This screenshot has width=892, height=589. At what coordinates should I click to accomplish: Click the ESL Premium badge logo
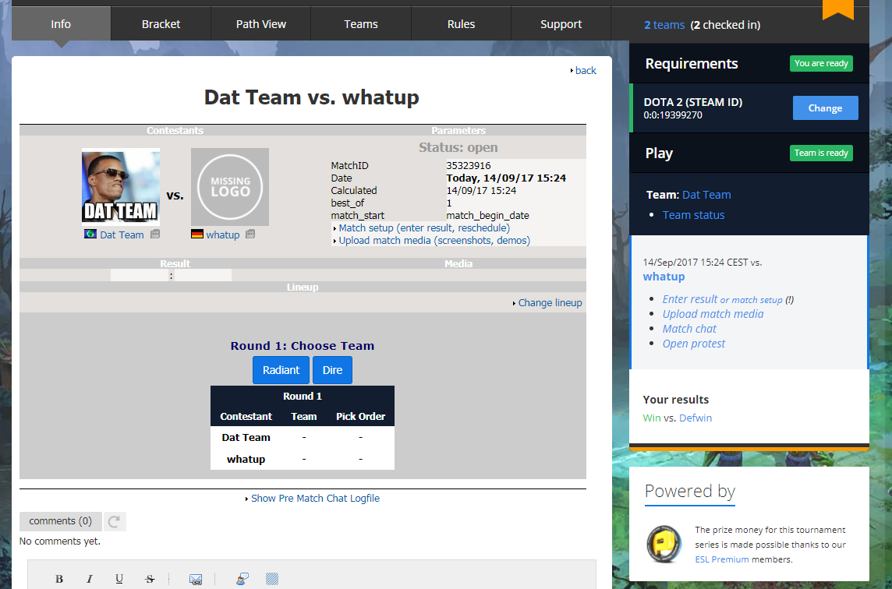click(x=664, y=544)
